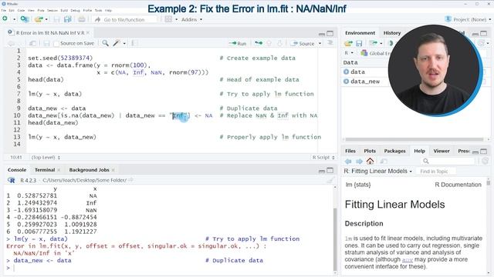494x277 pixels.
Task: Select the Console tab
Action: (x=17, y=170)
